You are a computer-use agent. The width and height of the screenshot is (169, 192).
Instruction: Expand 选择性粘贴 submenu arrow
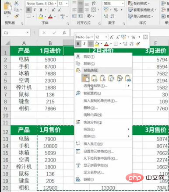pos(129,86)
